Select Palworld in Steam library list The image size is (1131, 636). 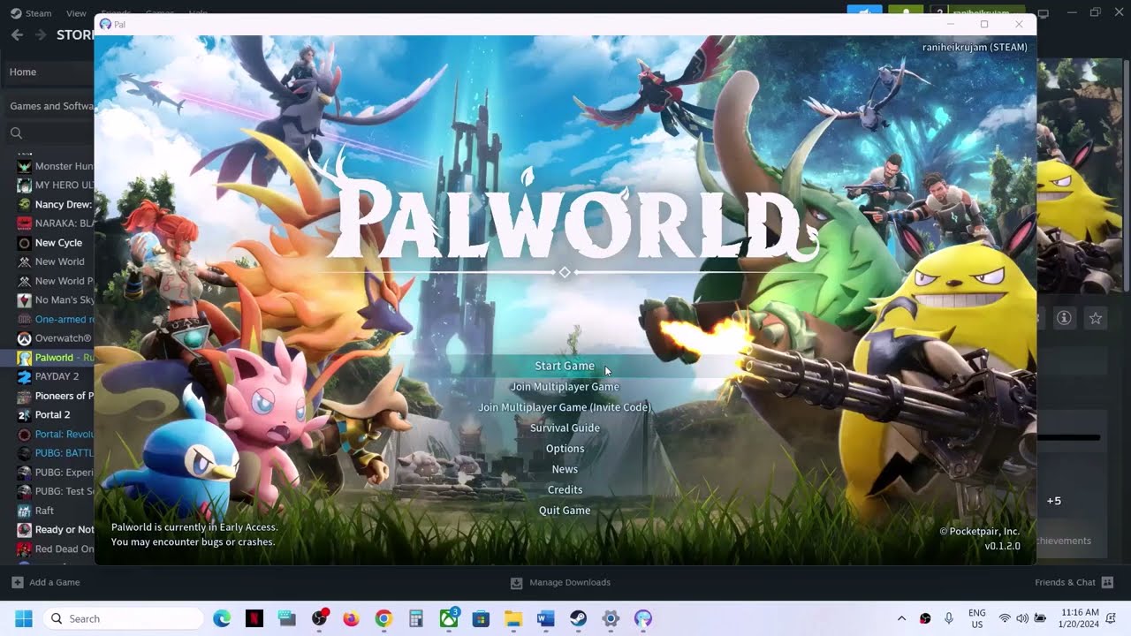(x=56, y=358)
